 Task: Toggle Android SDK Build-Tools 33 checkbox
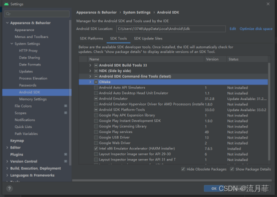pyautogui.click(x=96, y=65)
